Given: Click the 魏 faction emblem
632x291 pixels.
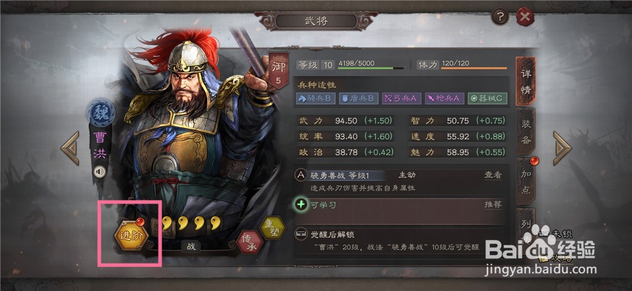Looking at the screenshot, I should click(x=100, y=112).
